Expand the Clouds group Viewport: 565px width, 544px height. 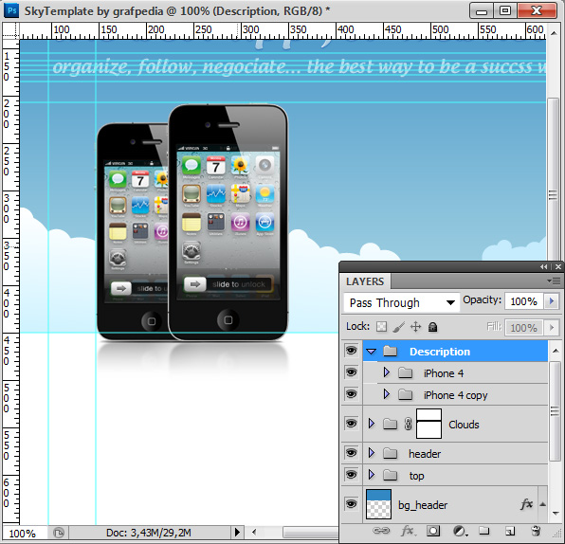[372, 424]
